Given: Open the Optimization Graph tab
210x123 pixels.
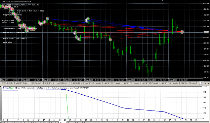Looking at the screenshot, I should [40, 122].
